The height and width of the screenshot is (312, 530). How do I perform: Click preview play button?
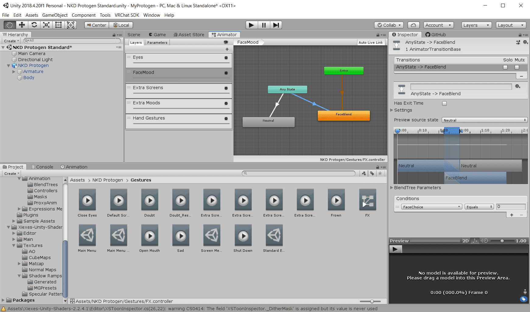pyautogui.click(x=395, y=249)
